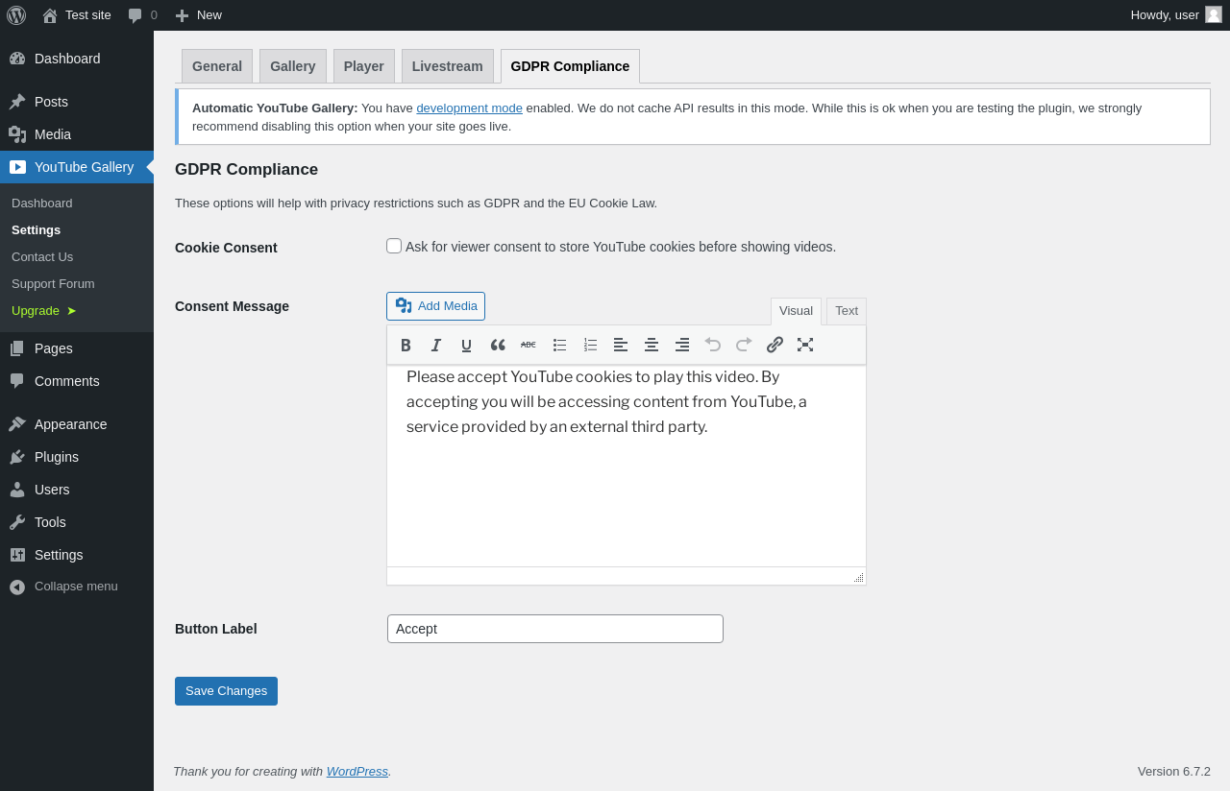Insert a bulleted list
Screen dimensions: 1230x791
tap(559, 345)
